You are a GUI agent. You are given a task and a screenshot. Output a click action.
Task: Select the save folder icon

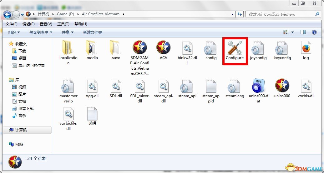(116, 47)
